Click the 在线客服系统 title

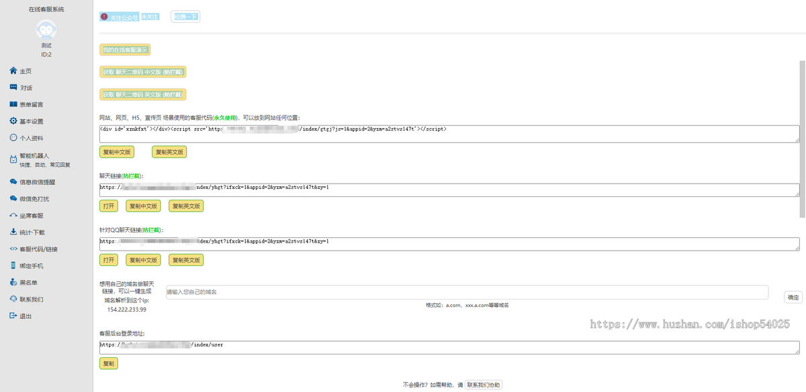click(46, 9)
